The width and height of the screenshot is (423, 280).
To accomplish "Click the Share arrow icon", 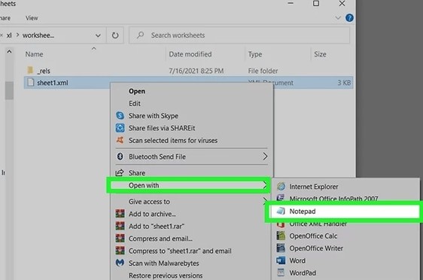I will 120,172.
